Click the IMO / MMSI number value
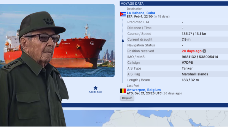This screenshot has height=127, width=228. click(x=200, y=57)
